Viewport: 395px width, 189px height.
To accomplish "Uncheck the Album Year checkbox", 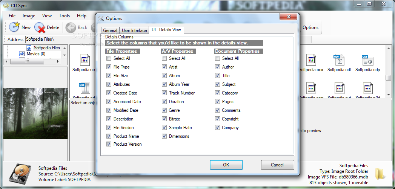I will point(164,84).
